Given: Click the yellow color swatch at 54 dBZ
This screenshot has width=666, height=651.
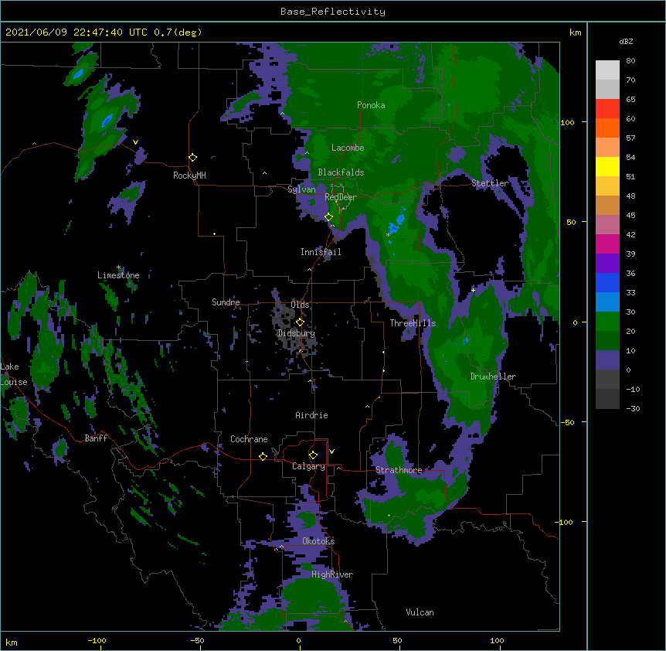Looking at the screenshot, I should click(607, 166).
